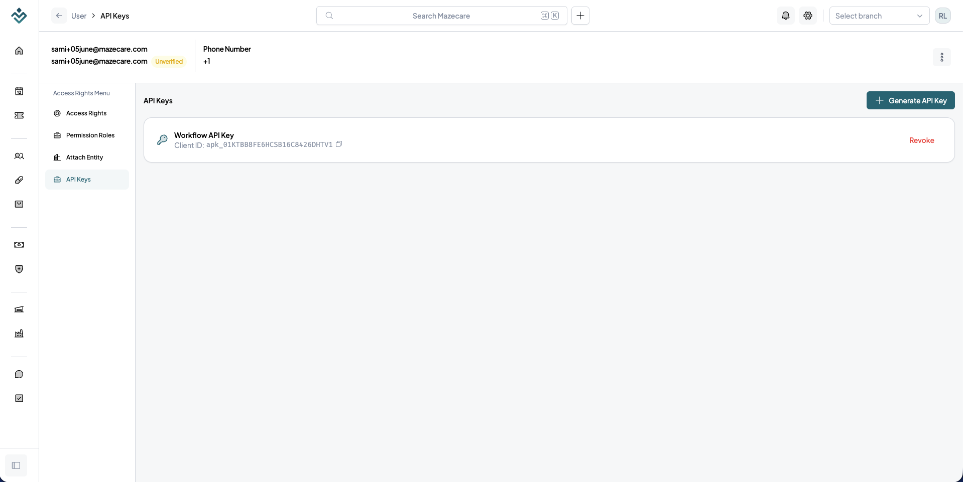Open the ticket icon in the sidebar
The width and height of the screenshot is (963, 482).
(19, 115)
